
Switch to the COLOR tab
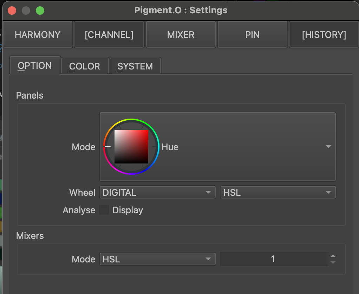85,66
